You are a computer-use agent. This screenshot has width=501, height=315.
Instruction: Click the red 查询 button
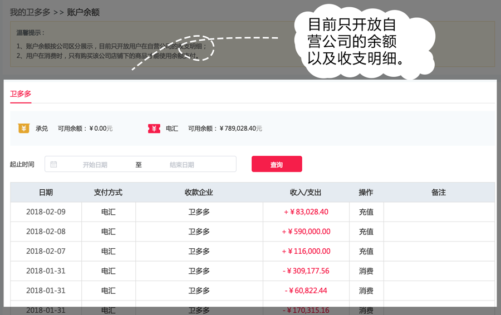tap(277, 164)
